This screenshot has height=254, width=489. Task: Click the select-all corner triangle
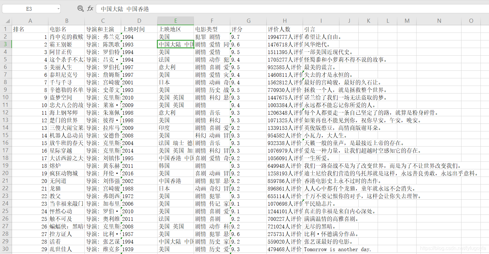pos(8,21)
